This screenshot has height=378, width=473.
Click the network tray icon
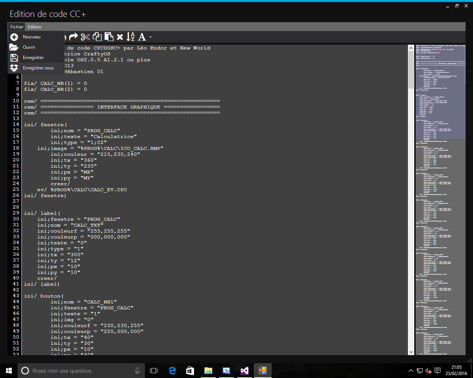tap(420, 371)
